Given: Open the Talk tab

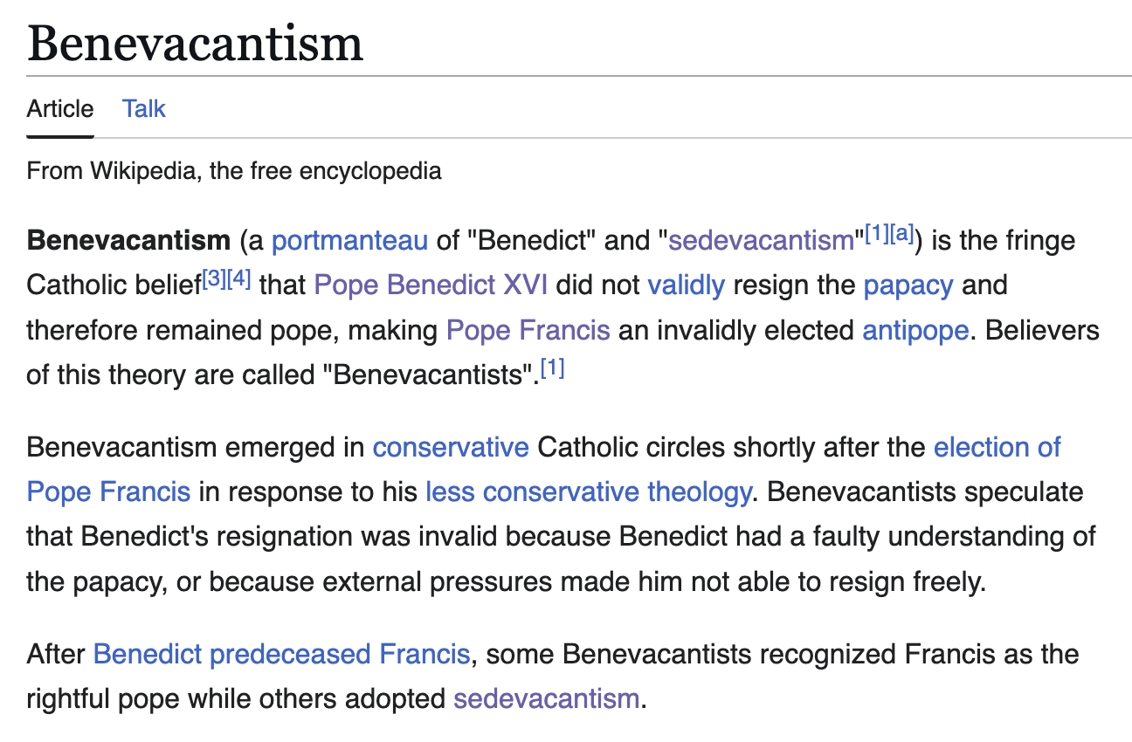Looking at the screenshot, I should click(143, 109).
